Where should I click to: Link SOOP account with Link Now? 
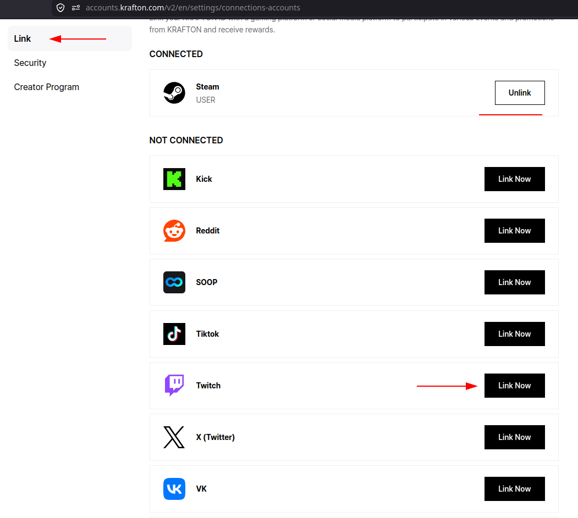(x=515, y=282)
